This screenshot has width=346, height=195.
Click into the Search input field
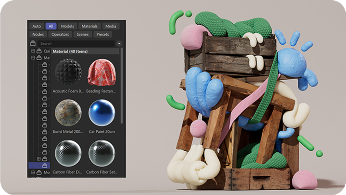click(76, 44)
